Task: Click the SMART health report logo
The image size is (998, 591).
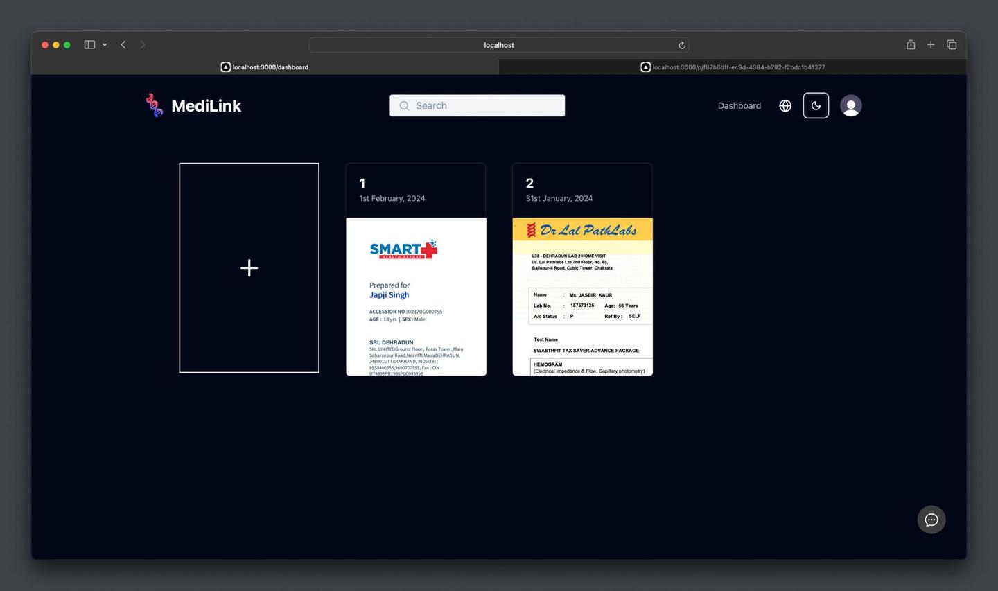Action: pos(403,249)
